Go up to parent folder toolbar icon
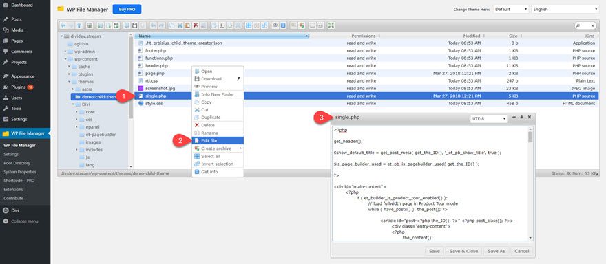606x264 pixels. [x=79, y=25]
